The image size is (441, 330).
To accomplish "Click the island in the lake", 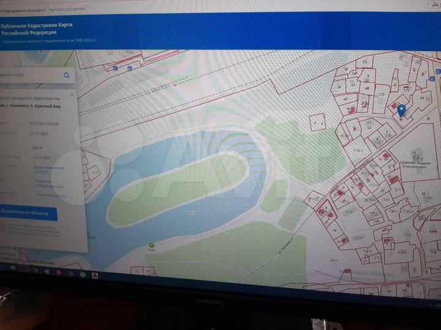I will [184, 183].
